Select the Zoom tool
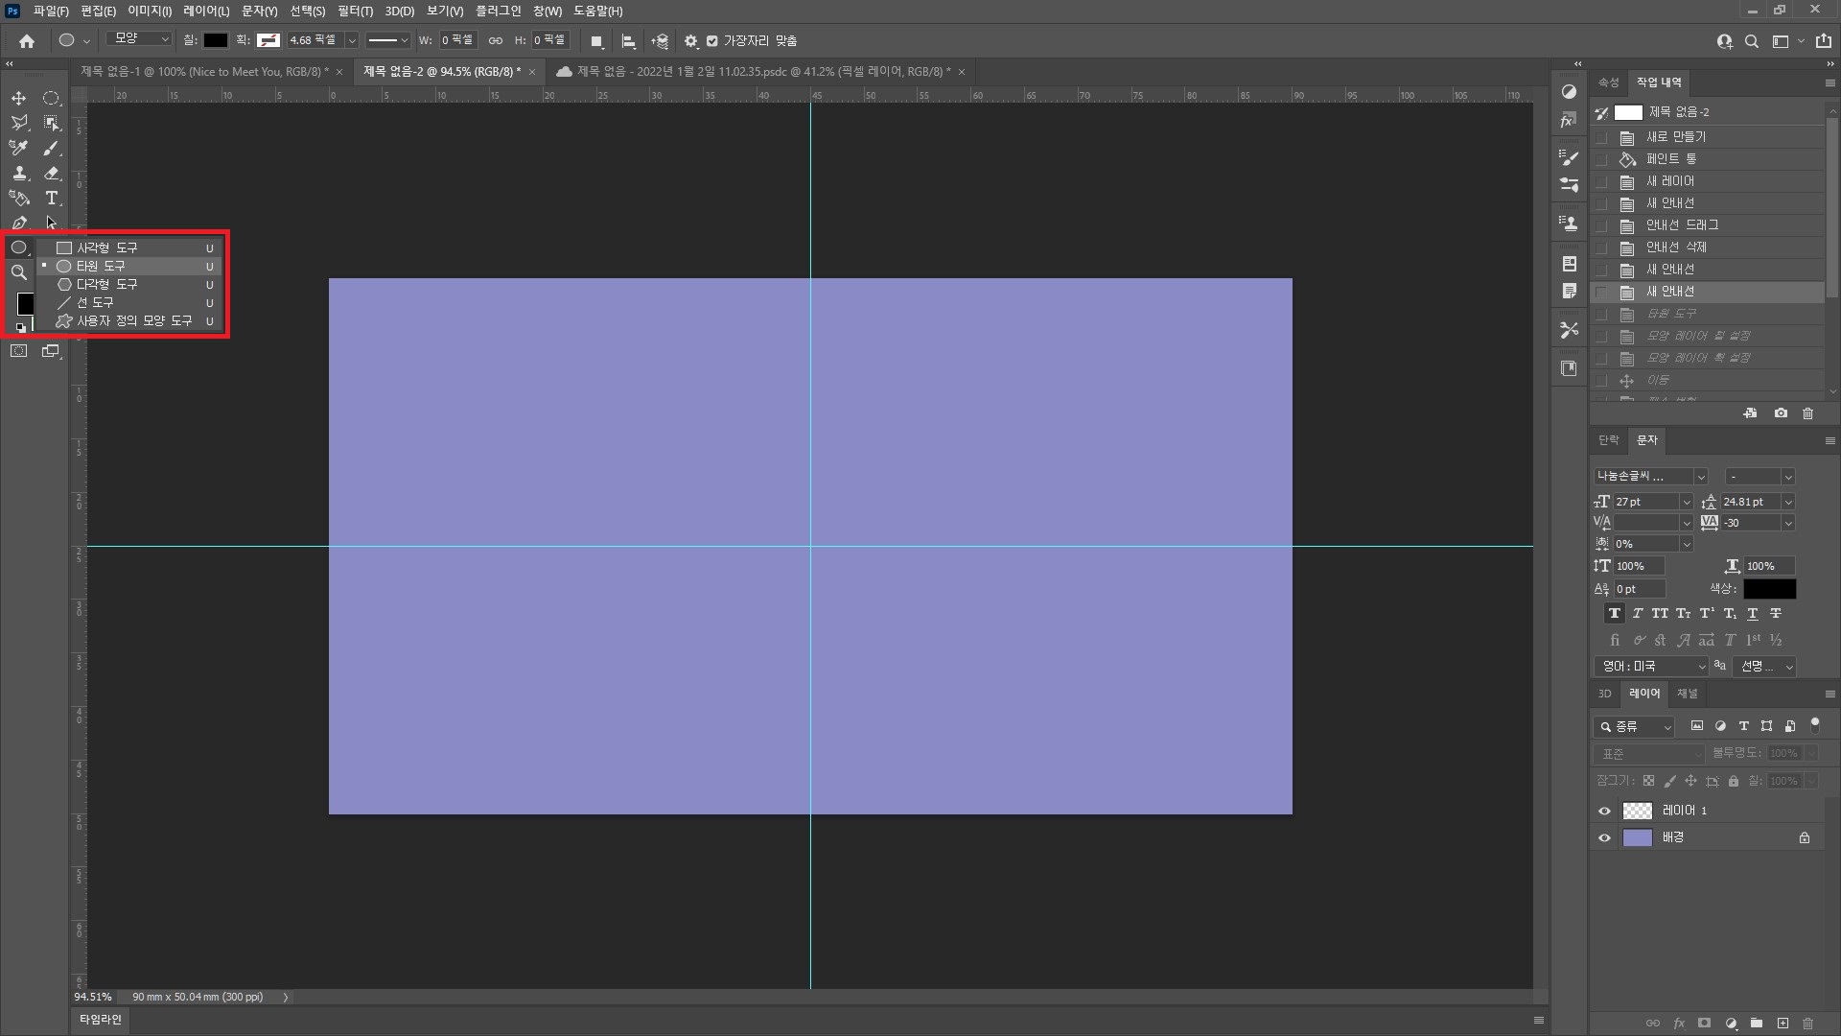The height and width of the screenshot is (1036, 1841). tap(18, 272)
